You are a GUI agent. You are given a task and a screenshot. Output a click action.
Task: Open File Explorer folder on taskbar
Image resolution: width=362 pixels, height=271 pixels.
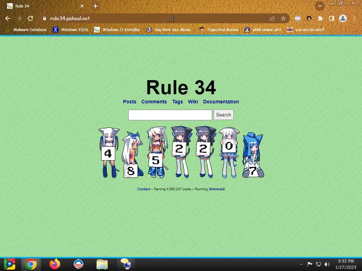tap(102, 264)
